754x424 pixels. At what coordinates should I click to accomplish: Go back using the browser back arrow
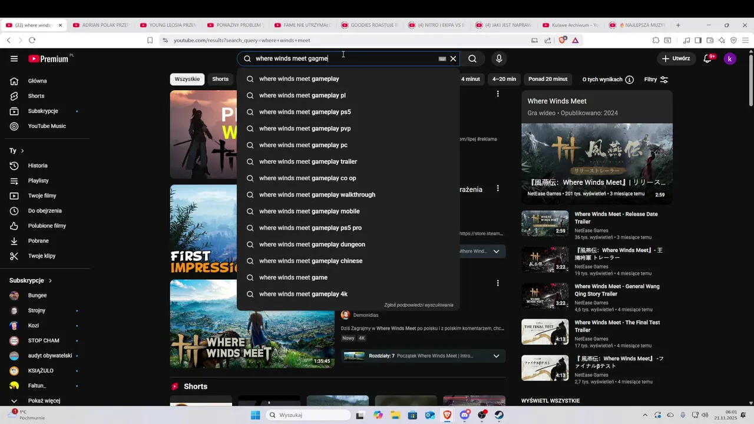pos(9,40)
